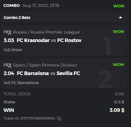Copy the Ticket ID with copy icon

point(59,118)
